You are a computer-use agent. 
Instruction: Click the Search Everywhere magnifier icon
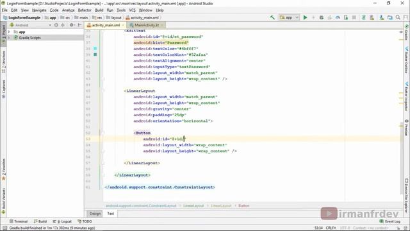398,17
